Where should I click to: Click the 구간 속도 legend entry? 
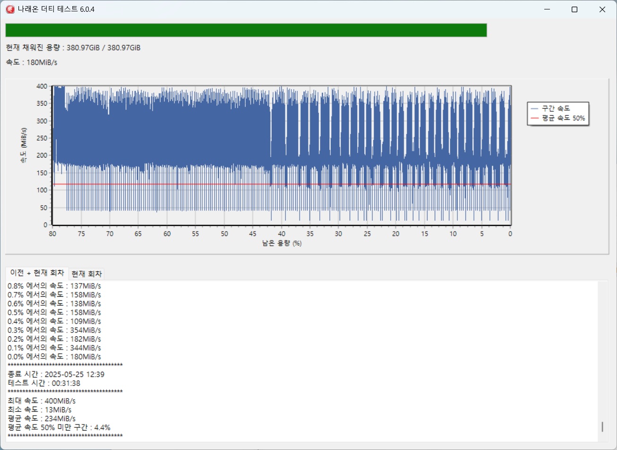(556, 108)
